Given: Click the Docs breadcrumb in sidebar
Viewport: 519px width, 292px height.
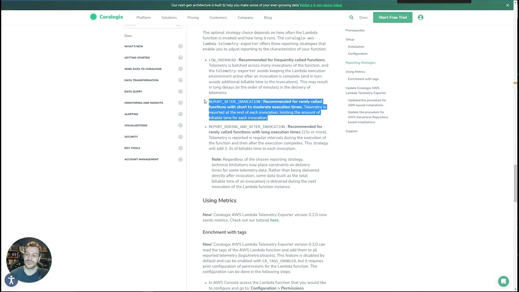Looking at the screenshot, I should coord(128,36).
